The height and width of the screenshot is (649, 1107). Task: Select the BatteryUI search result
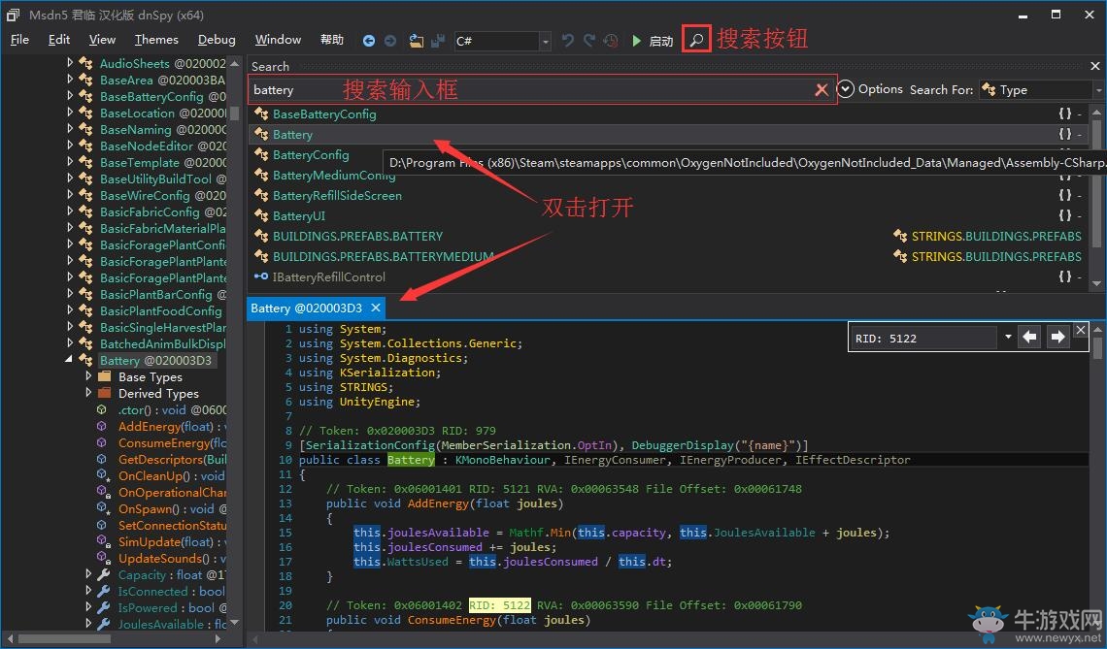point(299,216)
